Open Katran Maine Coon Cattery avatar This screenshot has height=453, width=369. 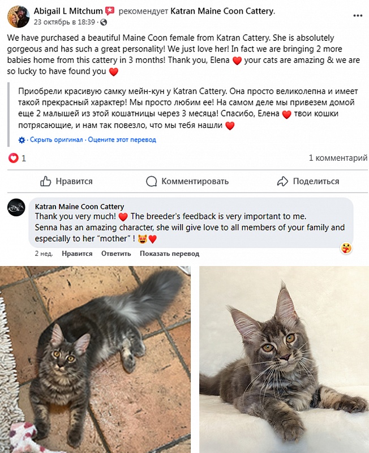pyautogui.click(x=16, y=207)
